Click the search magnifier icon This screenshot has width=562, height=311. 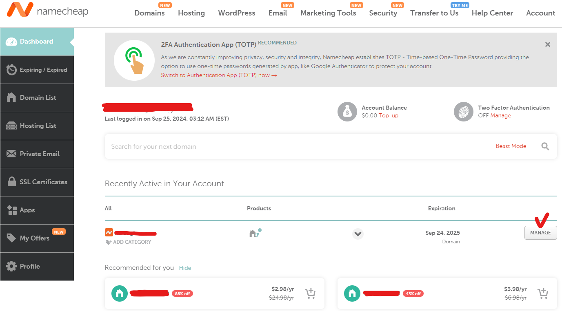(545, 146)
